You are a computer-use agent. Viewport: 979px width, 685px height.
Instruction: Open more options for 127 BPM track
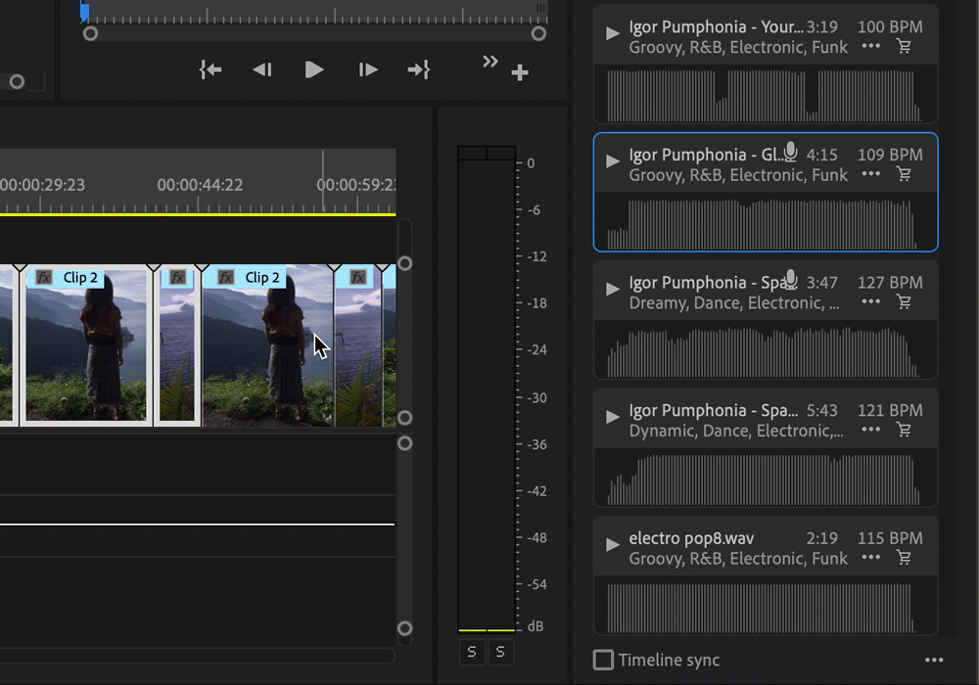point(870,302)
